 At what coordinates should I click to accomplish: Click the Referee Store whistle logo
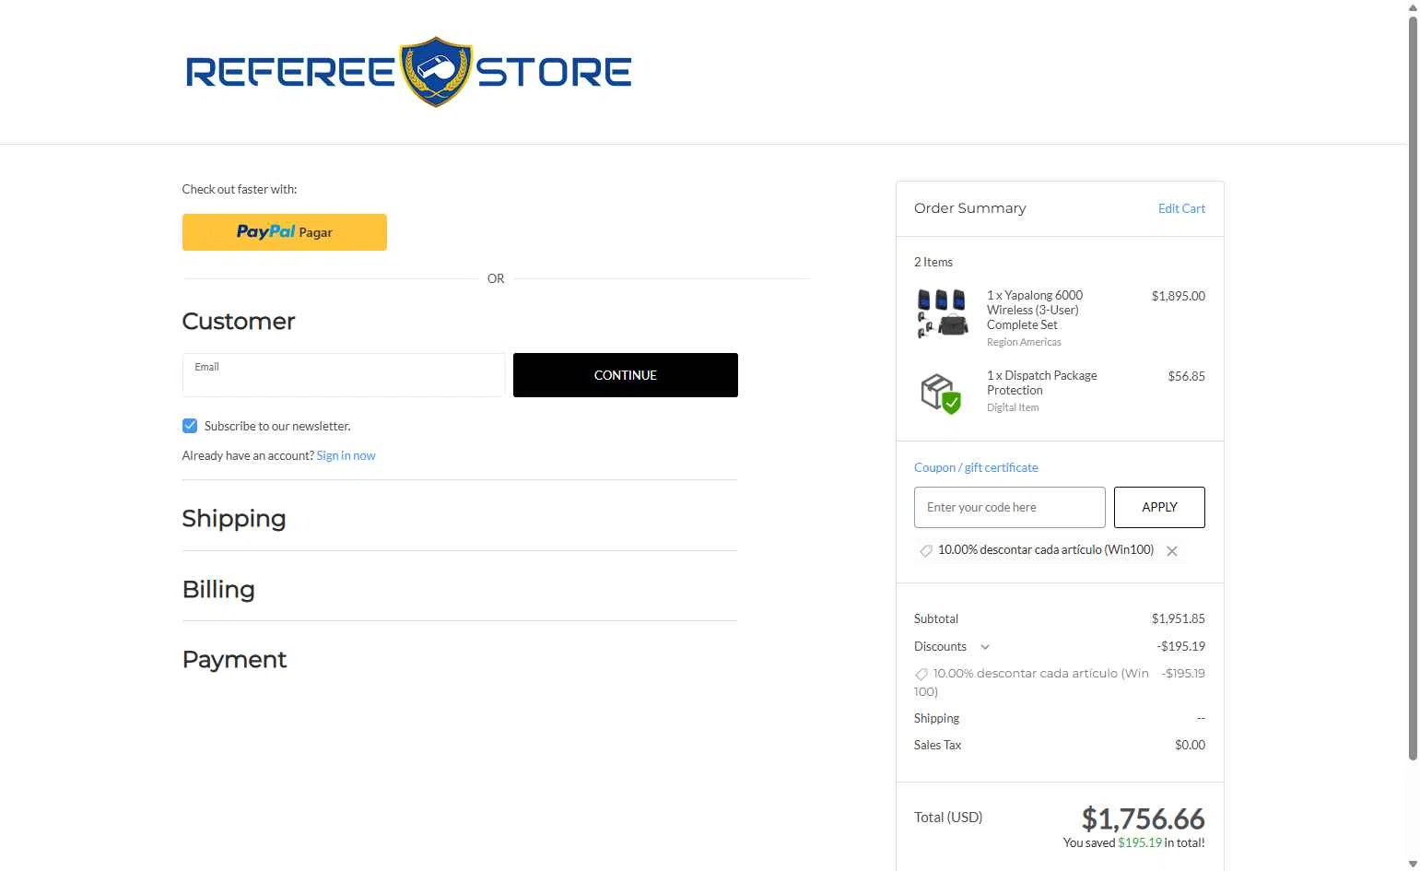[x=408, y=72]
